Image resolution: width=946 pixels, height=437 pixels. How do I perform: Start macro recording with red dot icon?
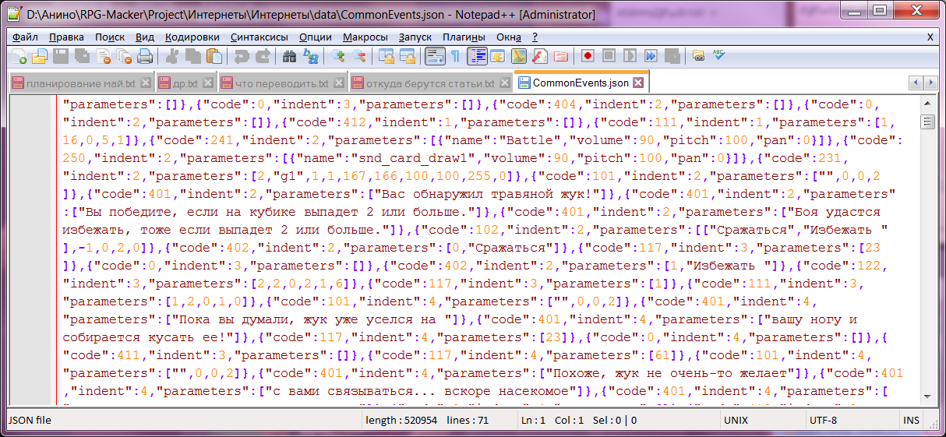[x=588, y=56]
